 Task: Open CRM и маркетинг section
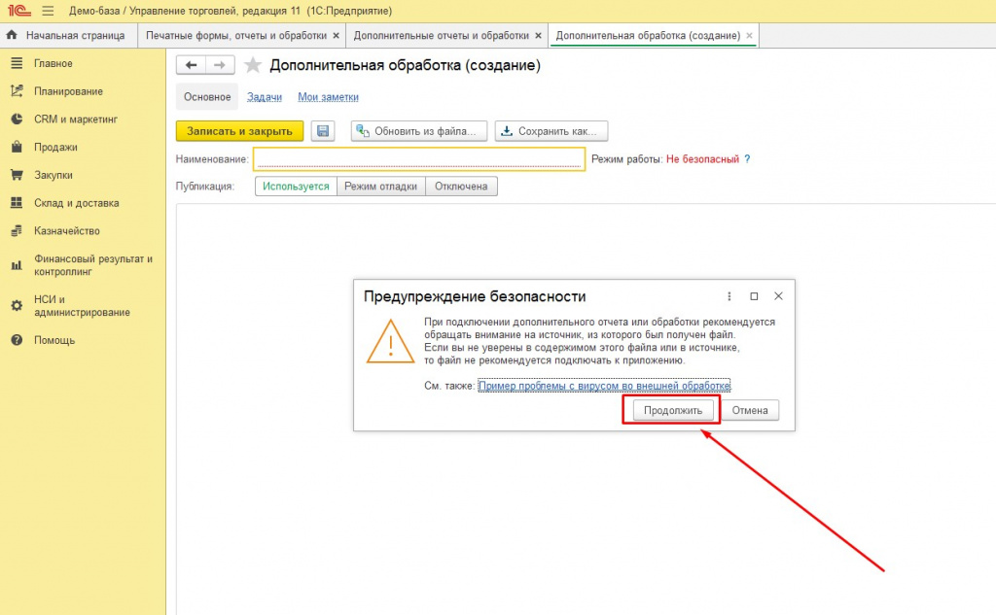click(76, 120)
